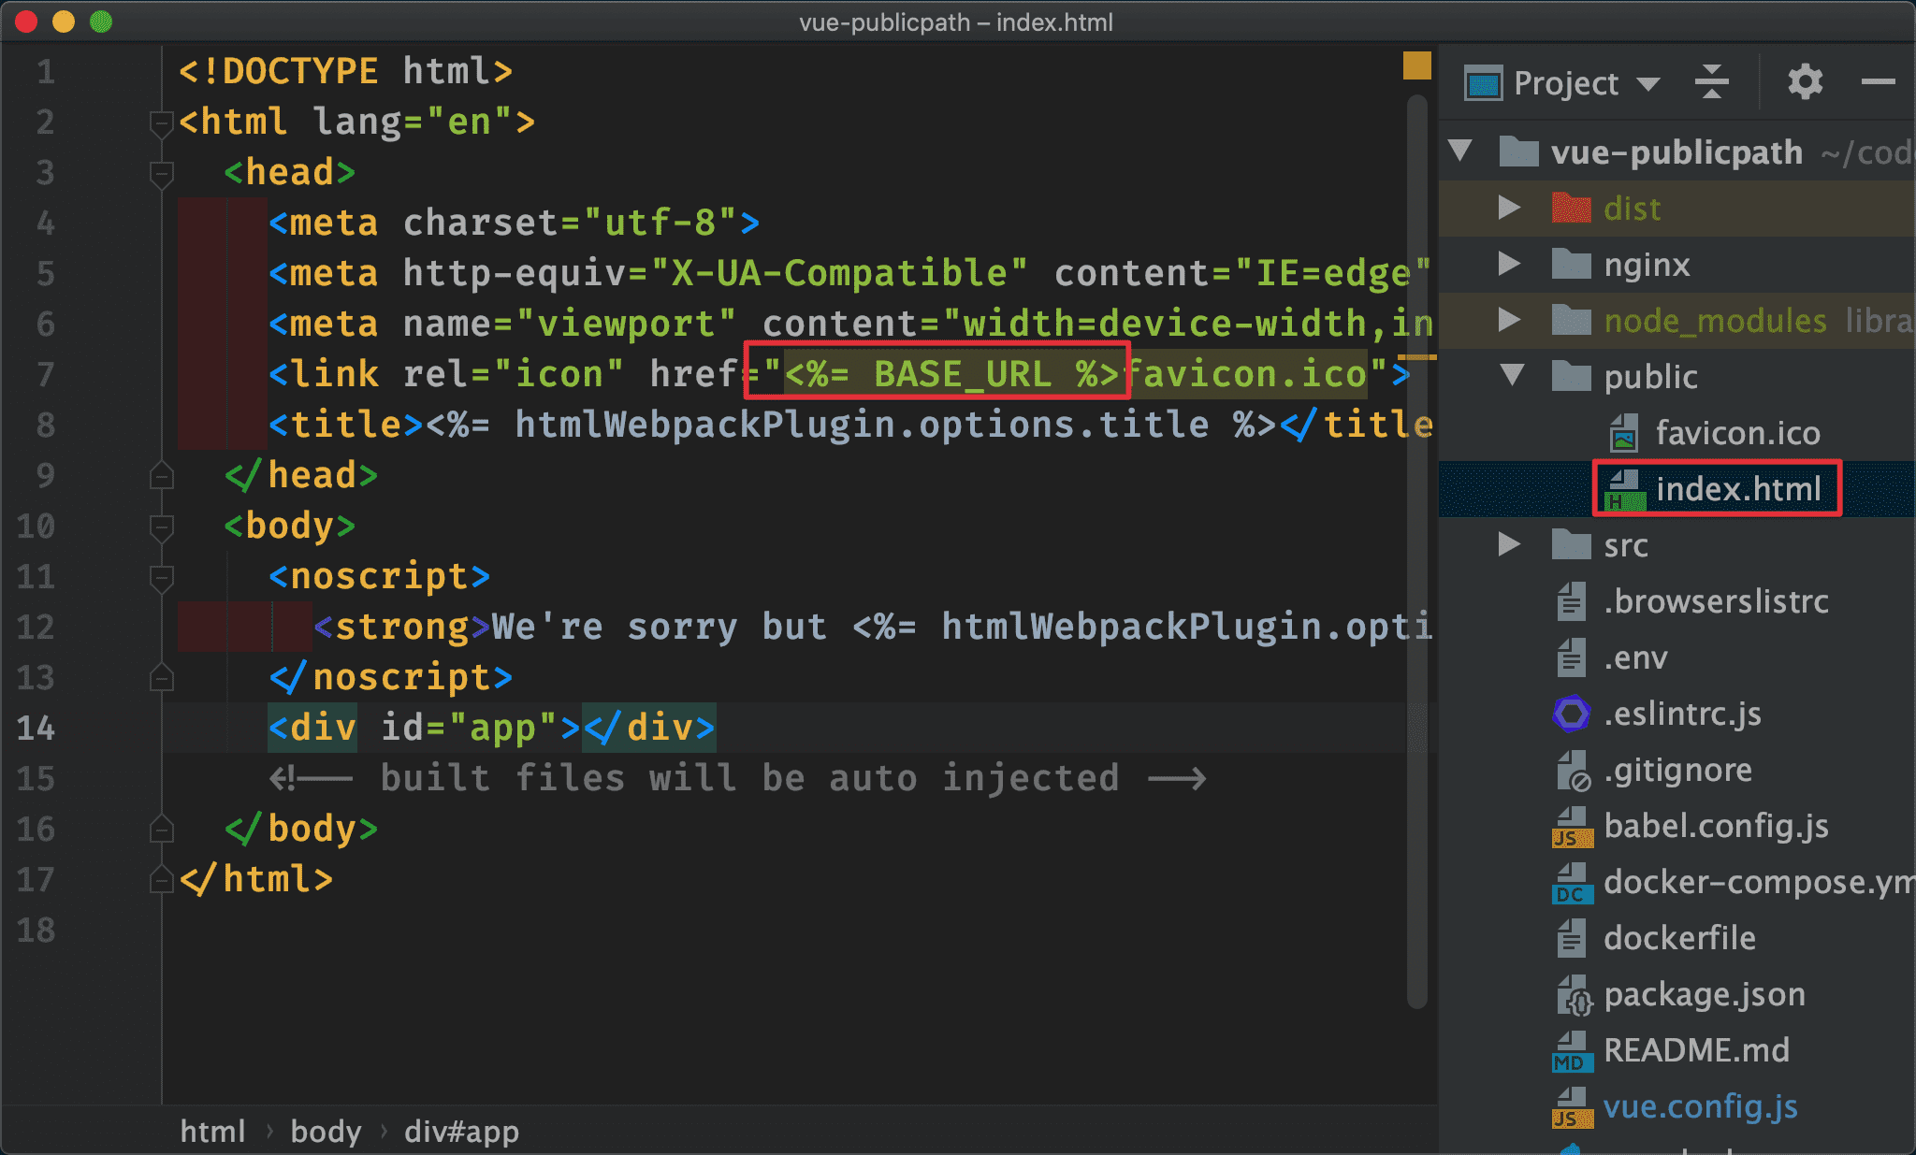Click the editor vertical scrollbar
Image resolution: width=1916 pixels, height=1155 pixels.
[x=1416, y=552]
